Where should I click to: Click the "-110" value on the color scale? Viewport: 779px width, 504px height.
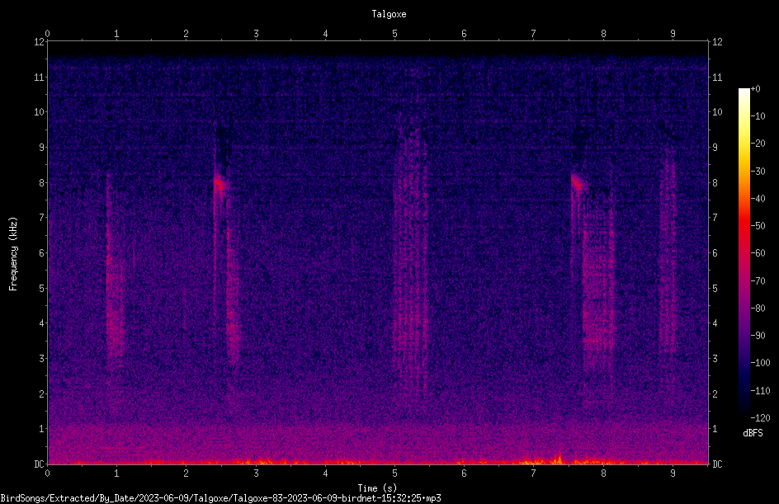click(x=760, y=391)
